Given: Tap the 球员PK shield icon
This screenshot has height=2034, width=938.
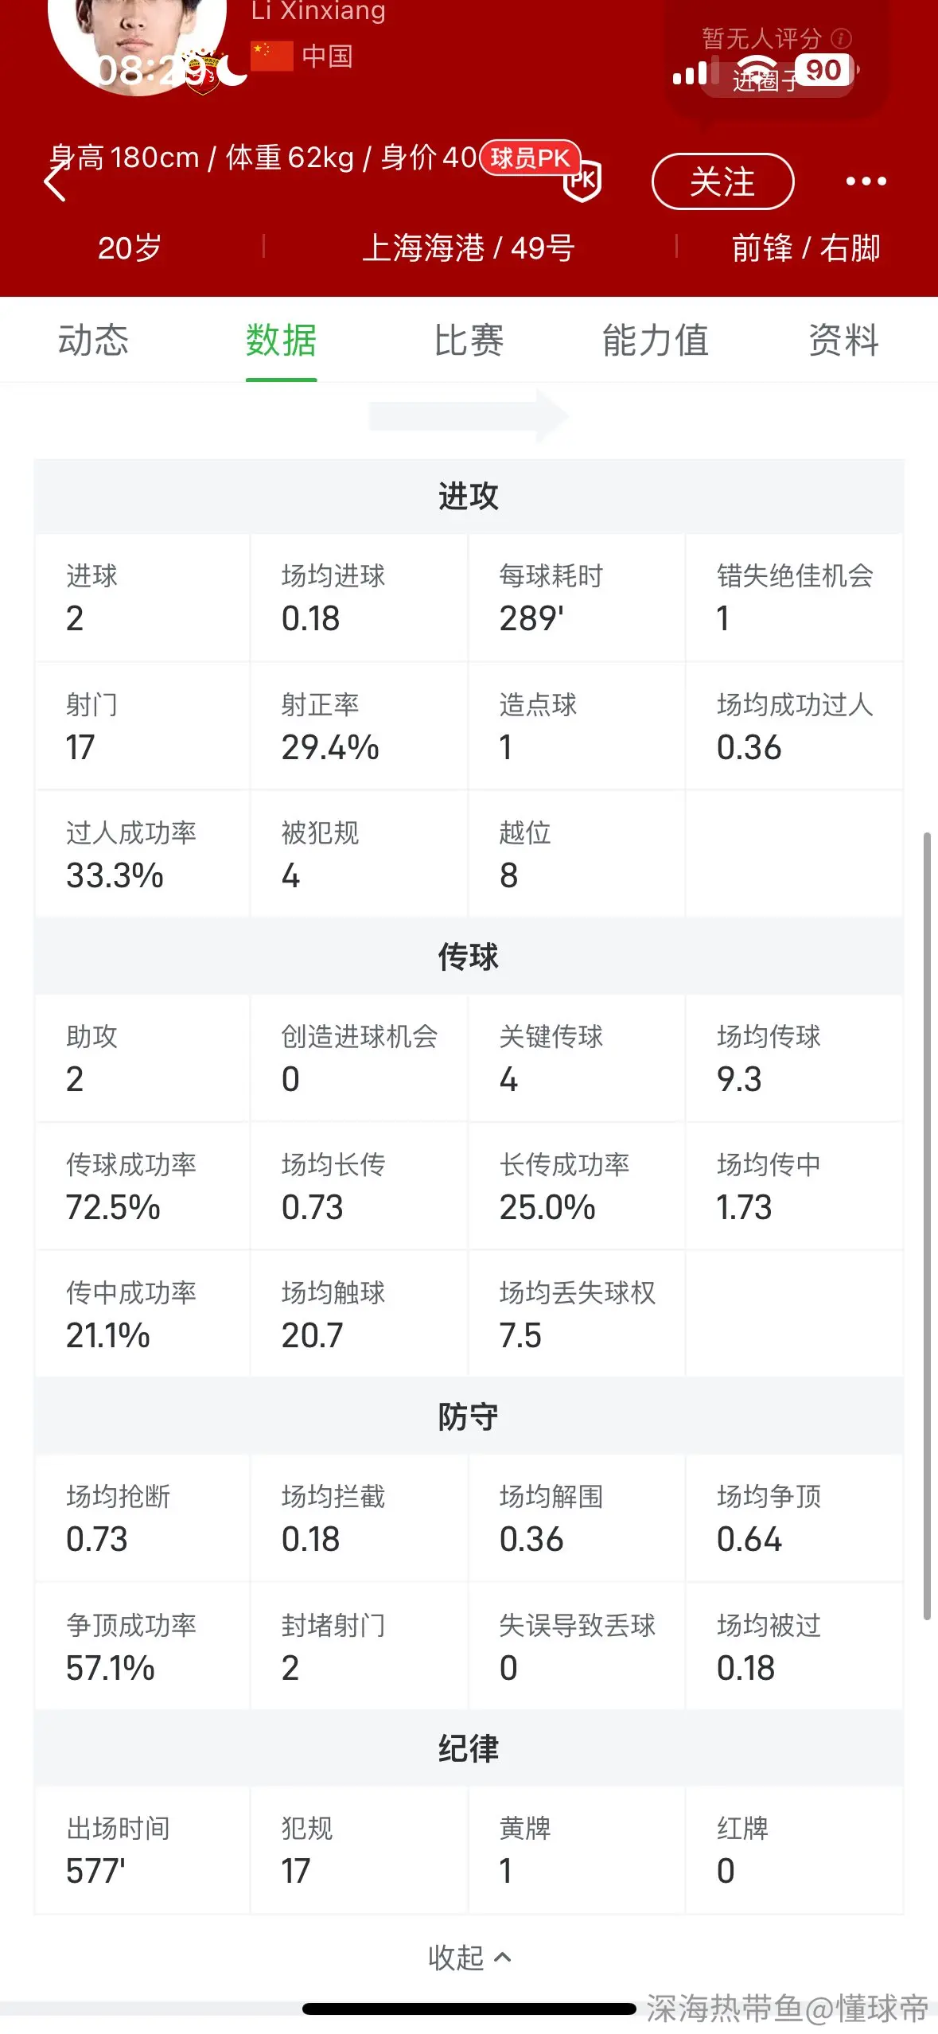Looking at the screenshot, I should tap(582, 180).
